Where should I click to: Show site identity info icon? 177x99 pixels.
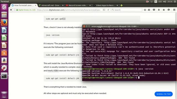click(x=15, y=10)
